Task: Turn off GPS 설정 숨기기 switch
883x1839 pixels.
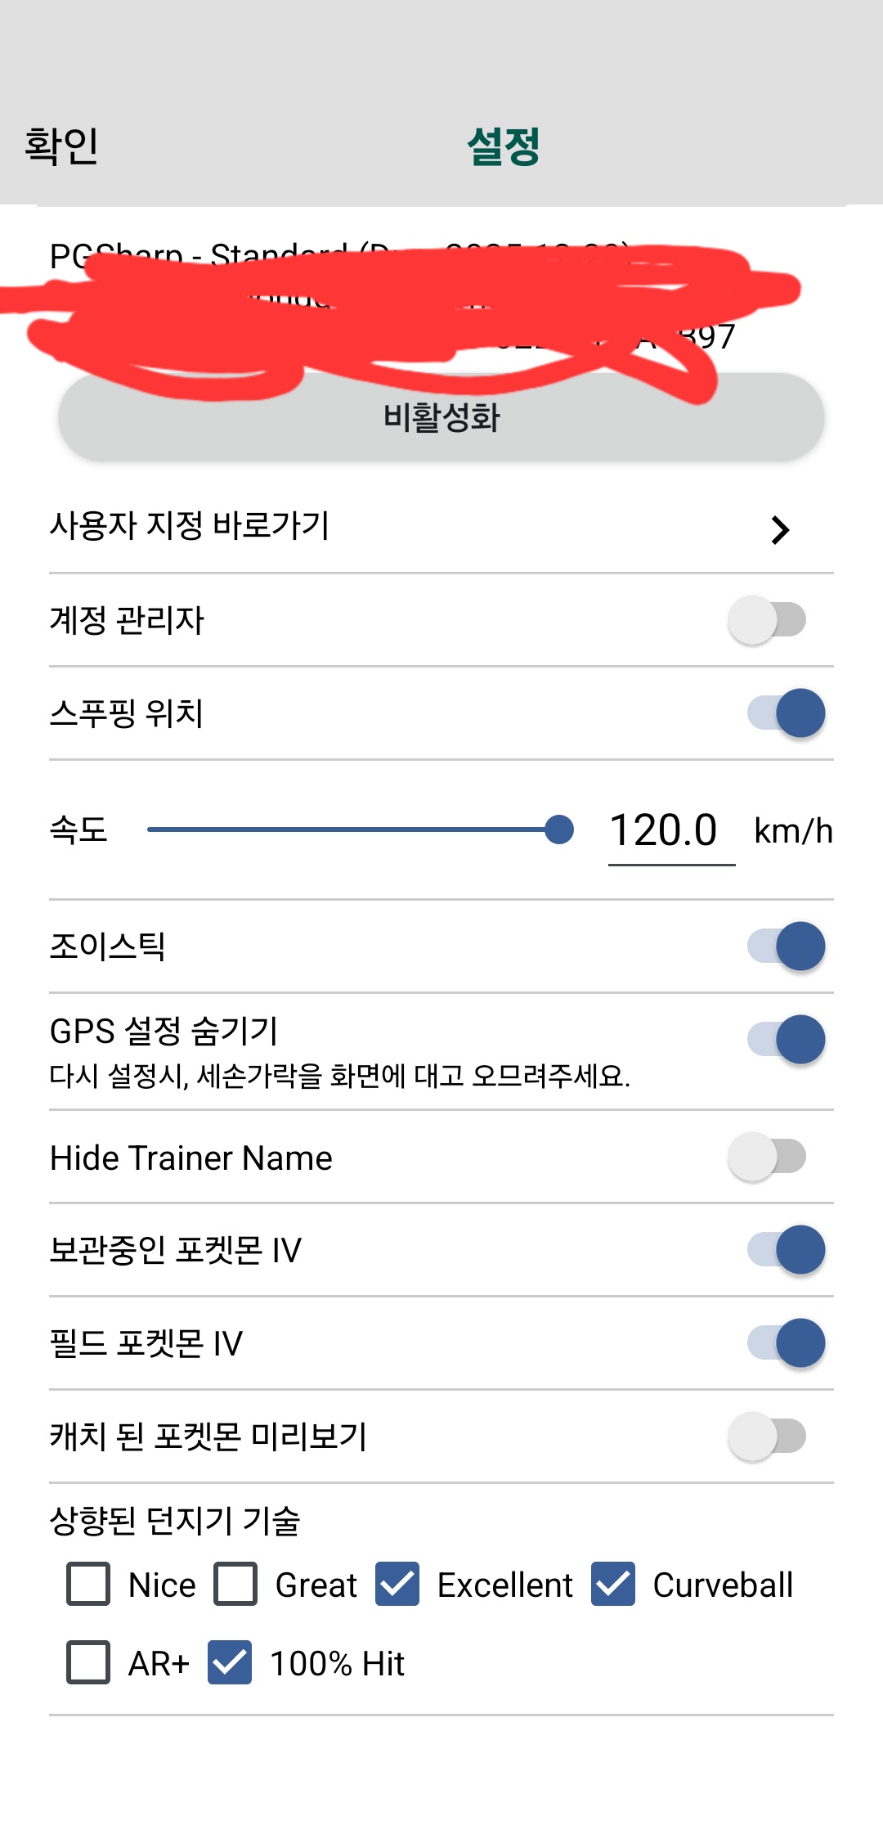Action: [786, 1040]
